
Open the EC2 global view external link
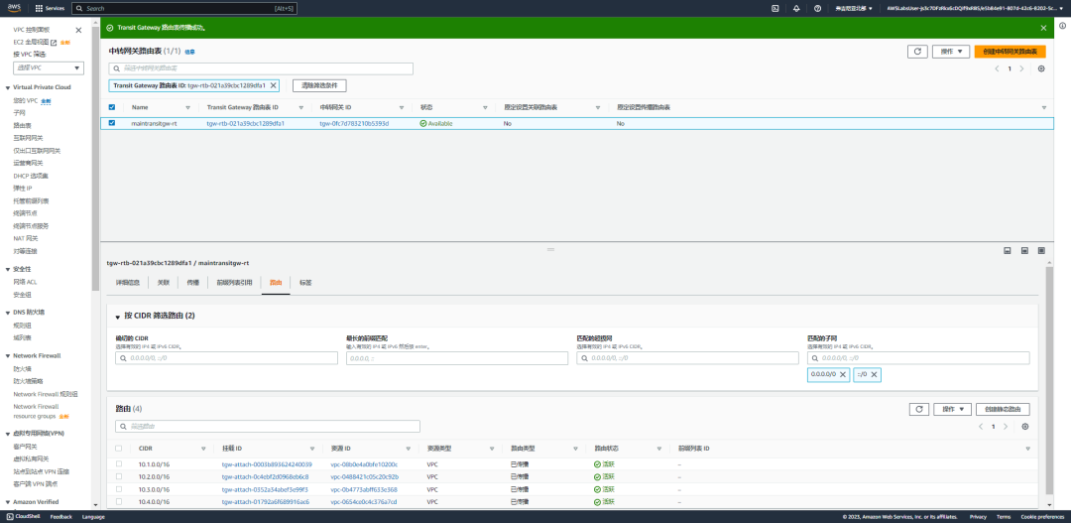[35, 43]
